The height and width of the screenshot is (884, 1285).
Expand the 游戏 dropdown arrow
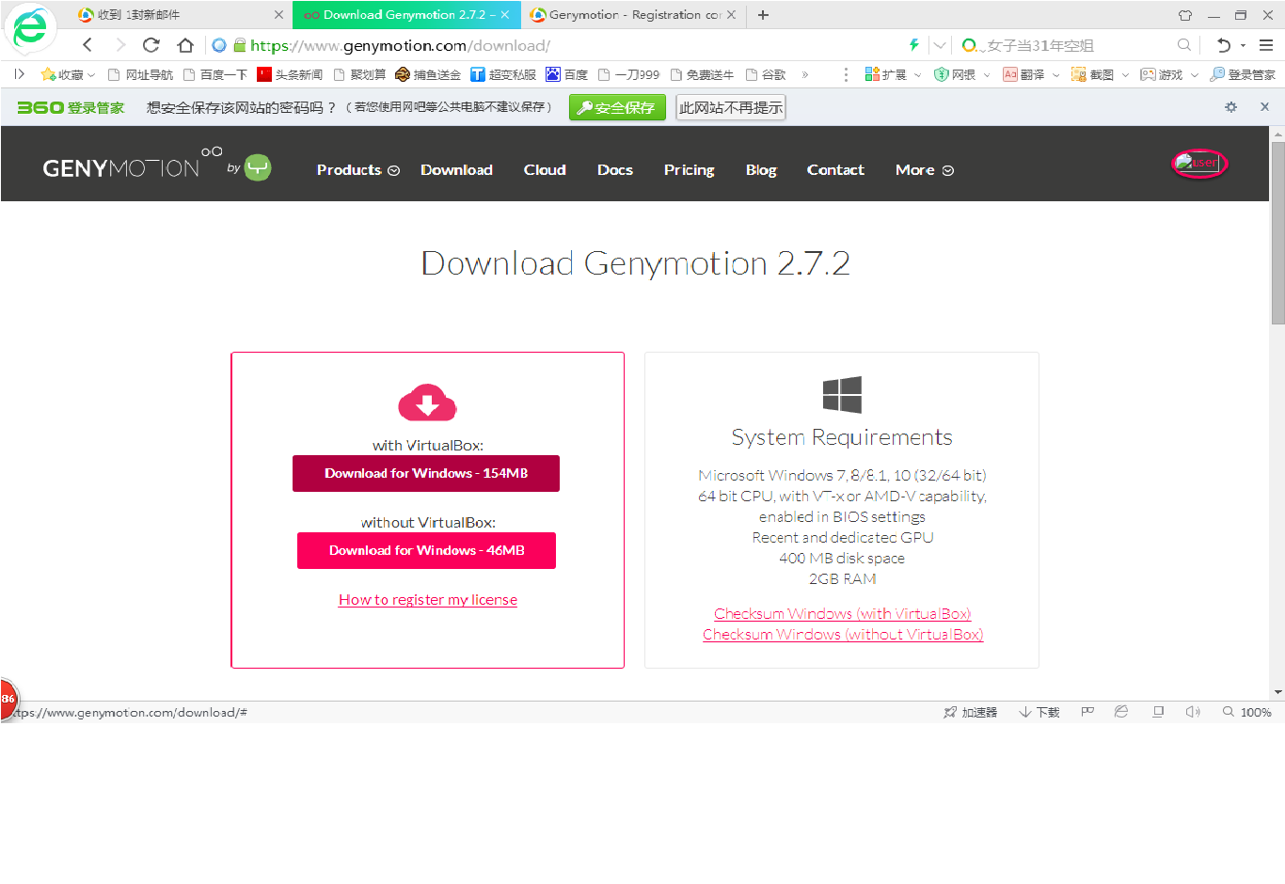click(x=1195, y=75)
